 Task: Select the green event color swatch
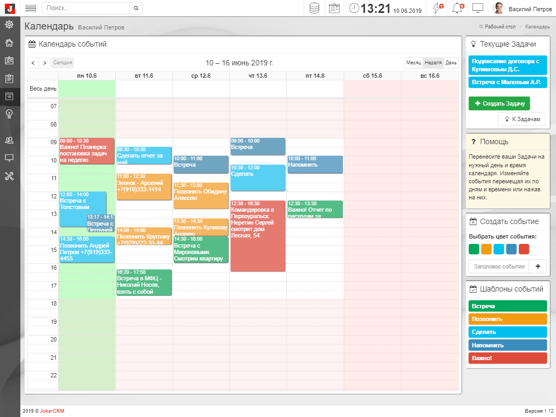[474, 249]
